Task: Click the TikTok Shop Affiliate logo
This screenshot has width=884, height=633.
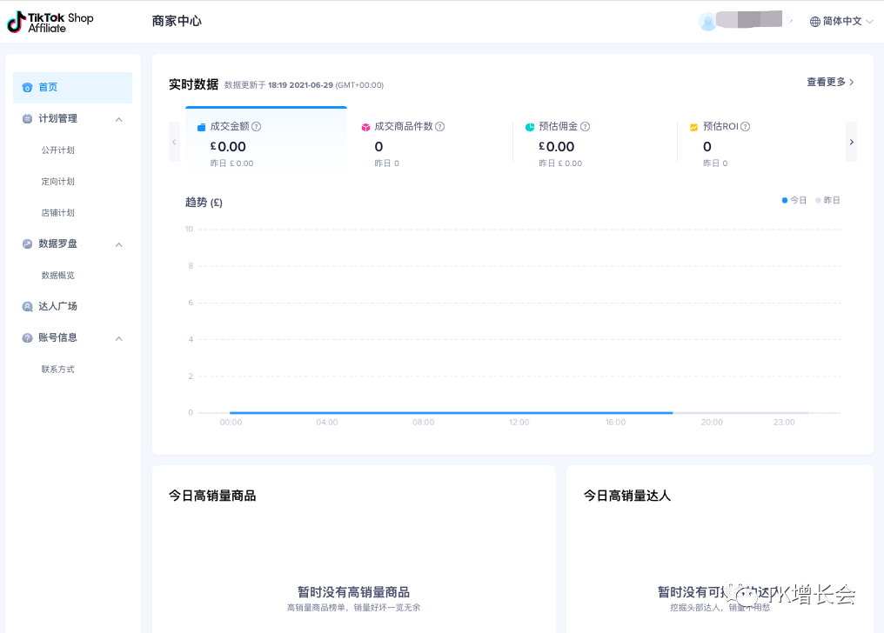Action: (x=50, y=21)
